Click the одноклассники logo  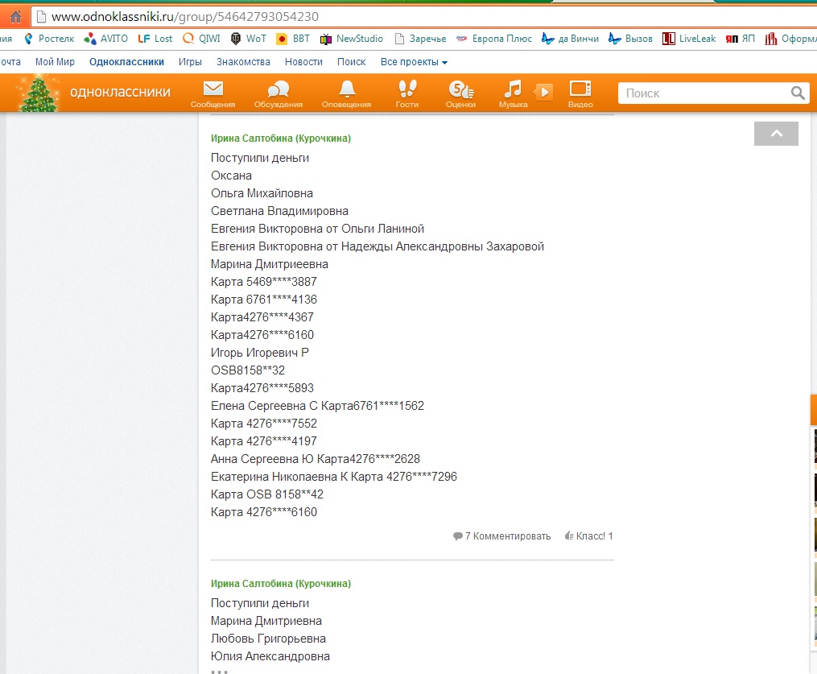[x=120, y=92]
